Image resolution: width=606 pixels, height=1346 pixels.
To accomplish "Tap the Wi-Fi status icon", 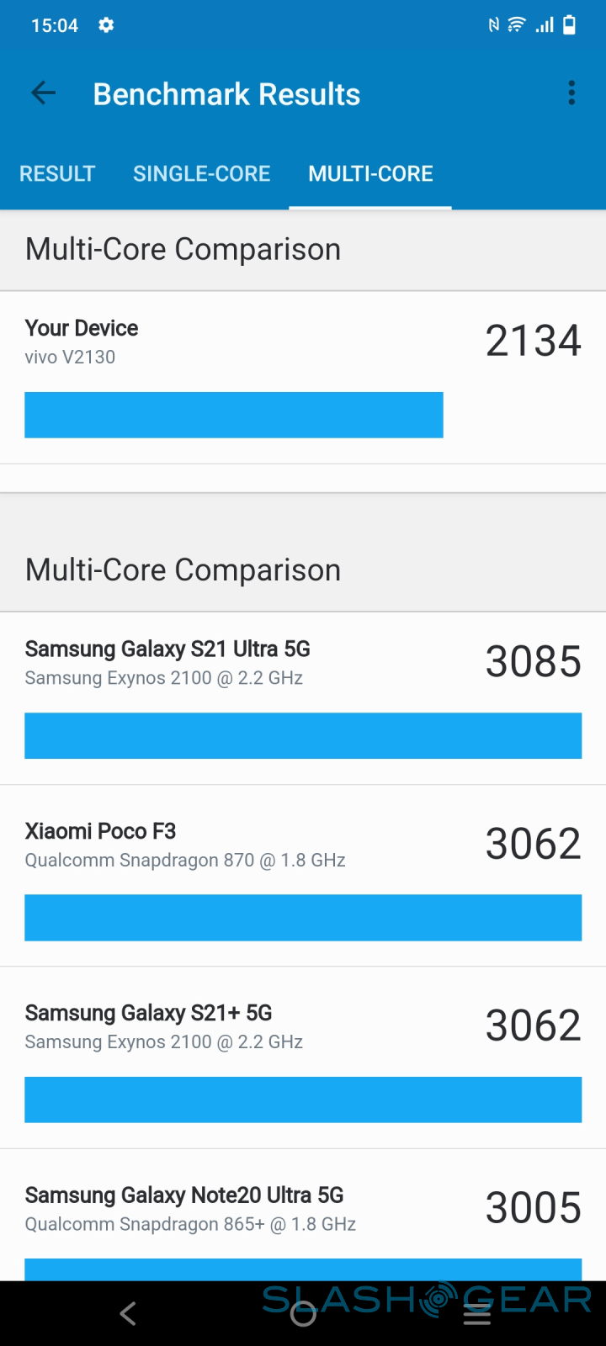I will coord(517,25).
